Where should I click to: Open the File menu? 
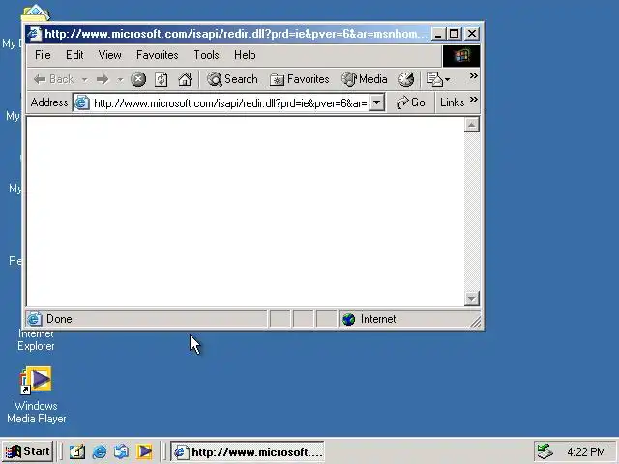(x=43, y=55)
